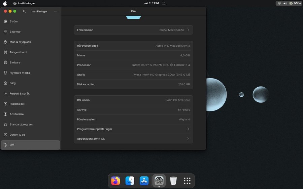Open the trash in the dock

tap(173, 181)
